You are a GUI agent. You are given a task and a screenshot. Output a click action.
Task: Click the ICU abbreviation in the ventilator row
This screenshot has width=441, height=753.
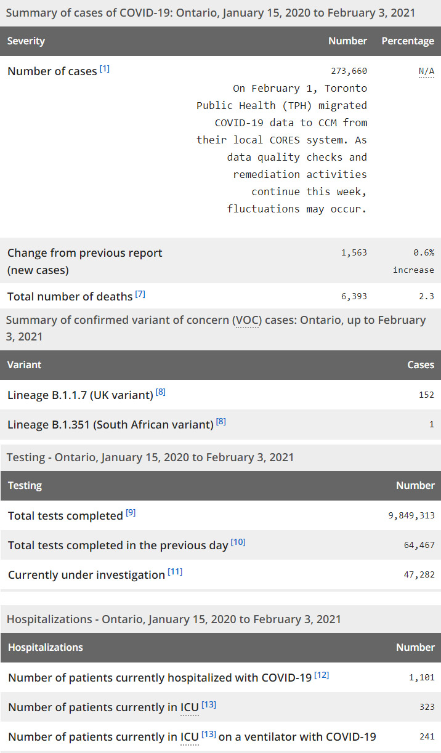[190, 737]
